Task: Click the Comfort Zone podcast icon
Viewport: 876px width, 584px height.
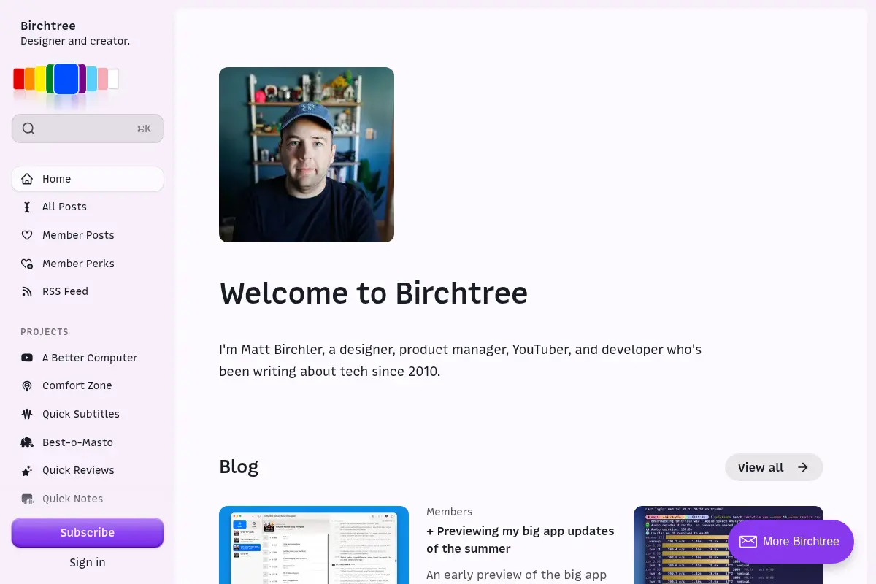Action: pos(27,385)
